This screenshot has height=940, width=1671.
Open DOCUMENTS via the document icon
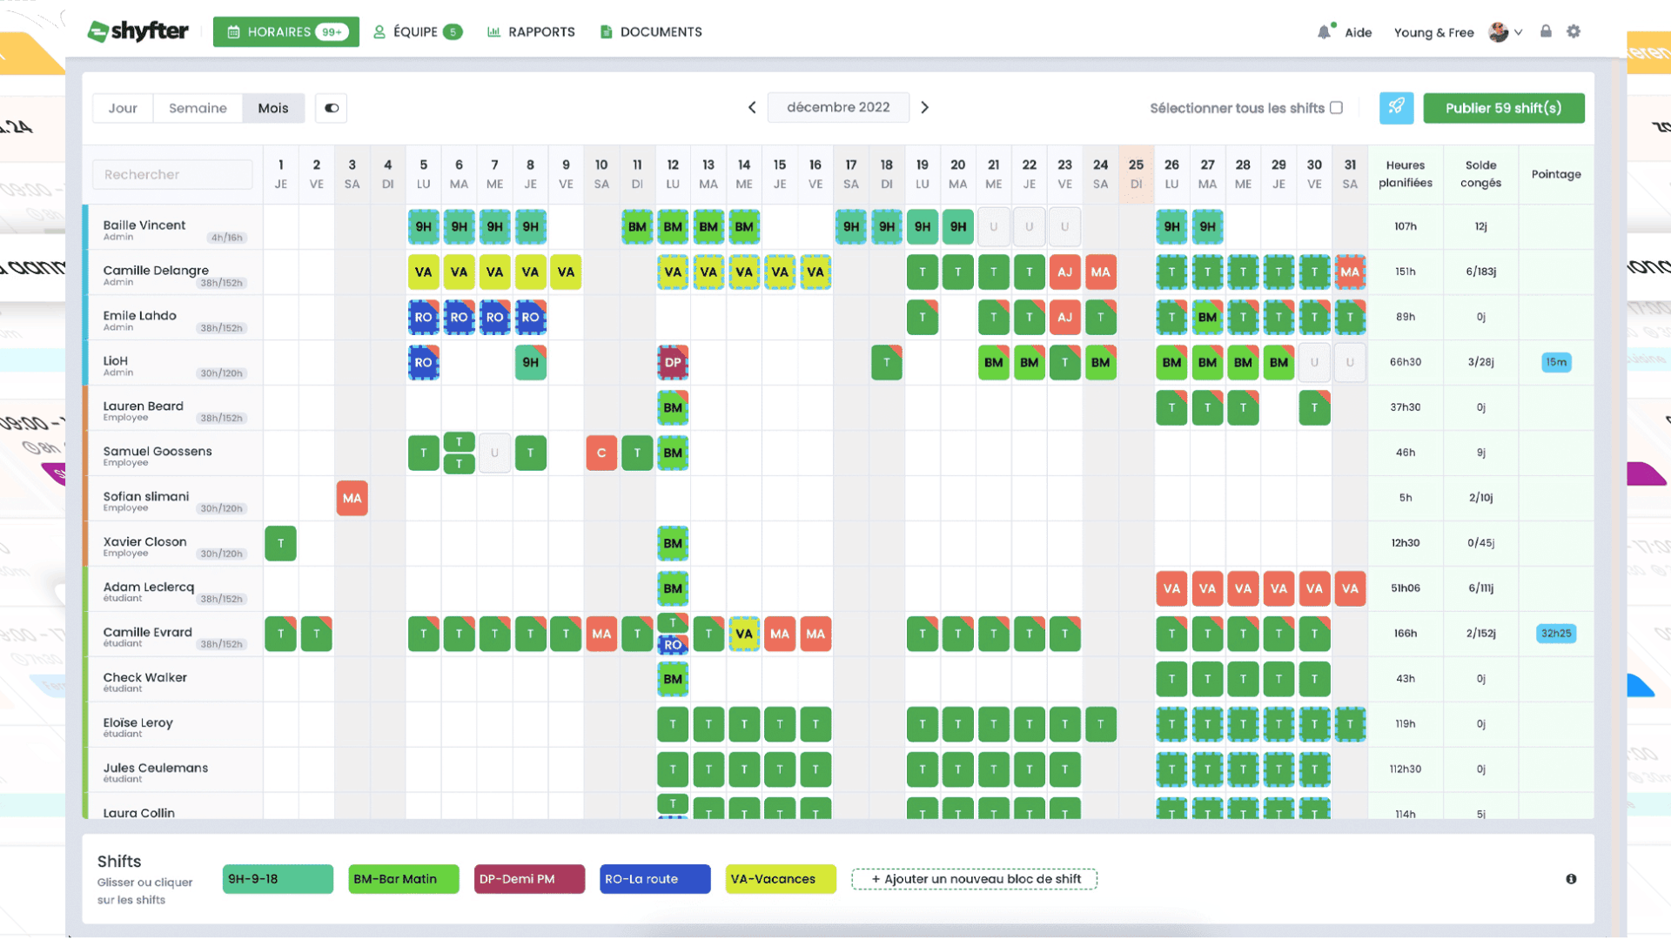click(x=607, y=31)
